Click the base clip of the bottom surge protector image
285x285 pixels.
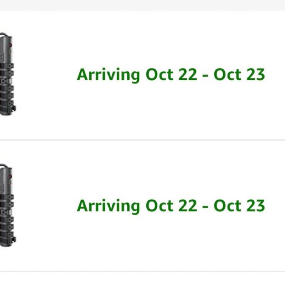[x=14, y=240]
